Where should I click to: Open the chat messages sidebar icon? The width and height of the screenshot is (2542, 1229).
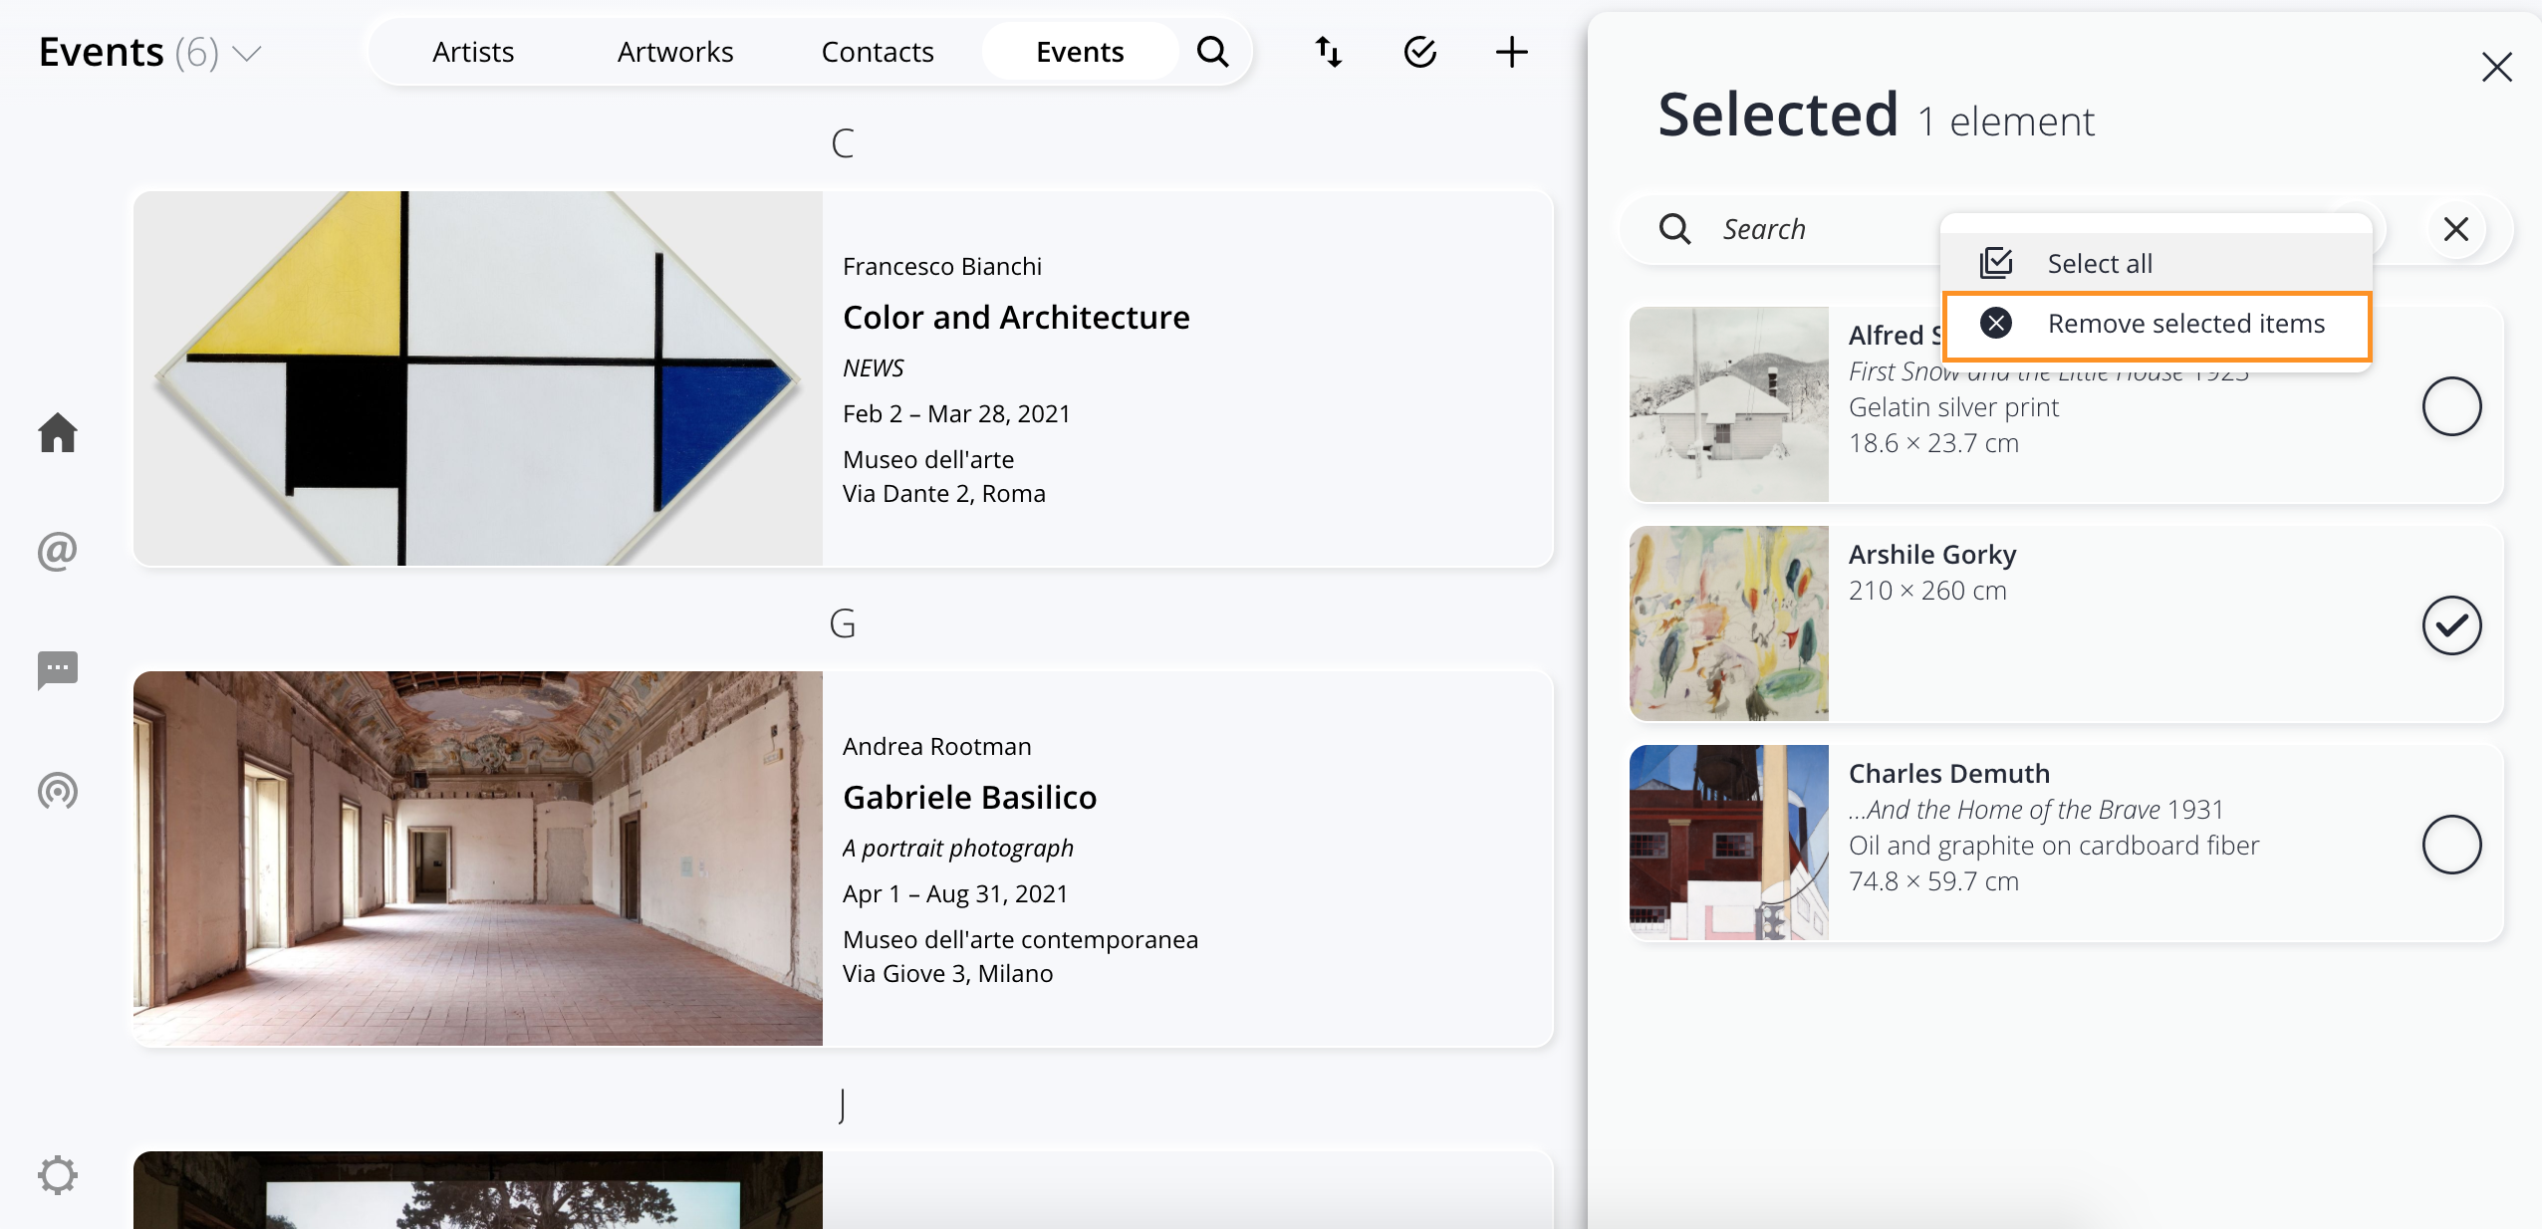(58, 670)
